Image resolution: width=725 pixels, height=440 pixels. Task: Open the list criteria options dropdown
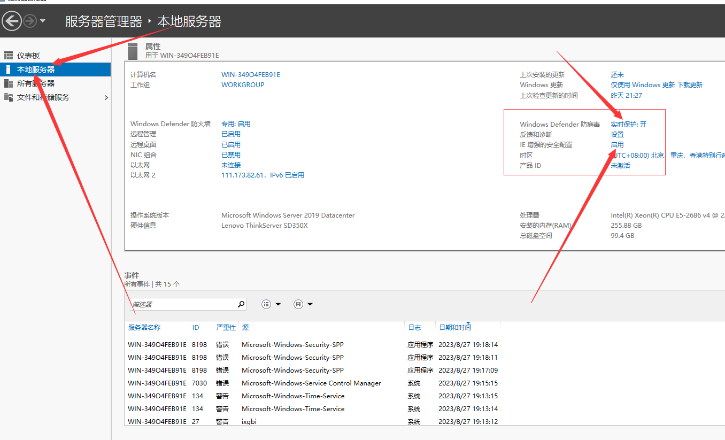[271, 304]
